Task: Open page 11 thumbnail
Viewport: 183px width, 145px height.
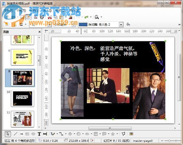Action: coord(22,119)
